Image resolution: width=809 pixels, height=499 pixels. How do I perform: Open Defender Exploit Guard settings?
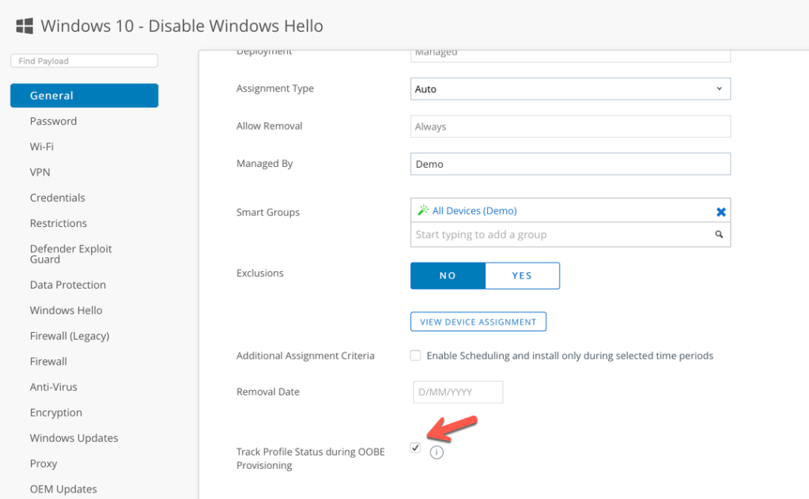70,254
